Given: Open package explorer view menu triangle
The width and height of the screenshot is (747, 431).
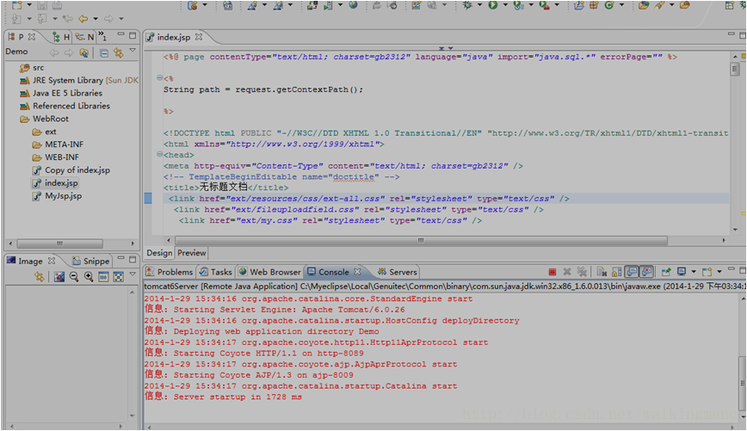Looking at the screenshot, I should [x=133, y=52].
